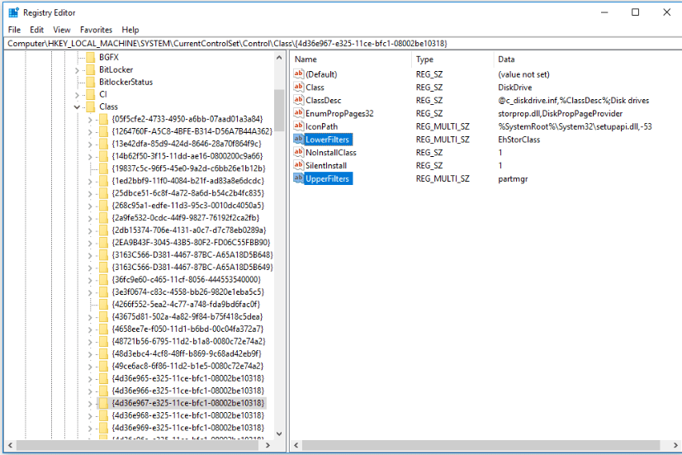The height and width of the screenshot is (455, 682).
Task: Click folder icon of {36fc9e60-c465-11cf-8056-444553540000}
Action: (103, 280)
